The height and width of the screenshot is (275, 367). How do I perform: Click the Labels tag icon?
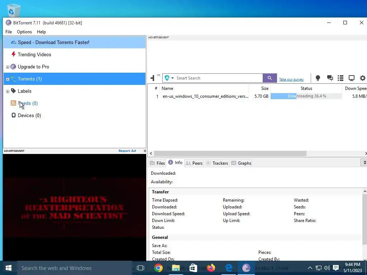[x=13, y=91]
